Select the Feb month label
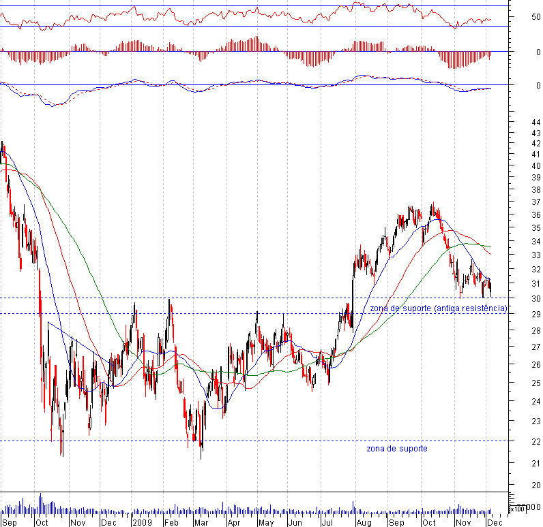The height and width of the screenshot is (527, 543). (x=171, y=522)
